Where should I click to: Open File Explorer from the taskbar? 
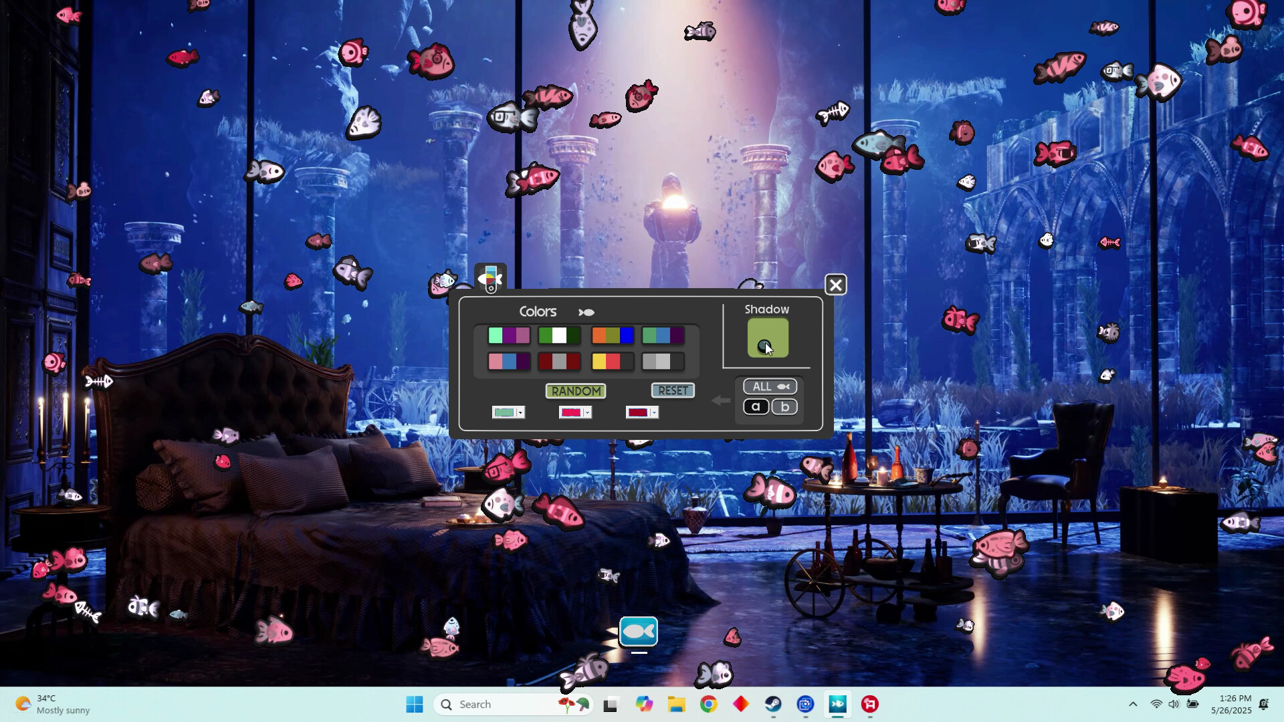coord(676,704)
